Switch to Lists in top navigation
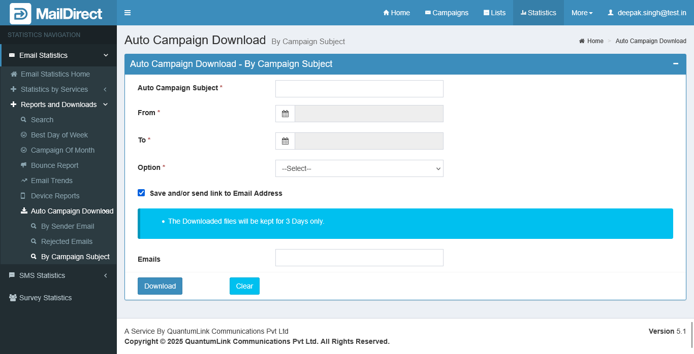694x354 pixels. pos(494,13)
